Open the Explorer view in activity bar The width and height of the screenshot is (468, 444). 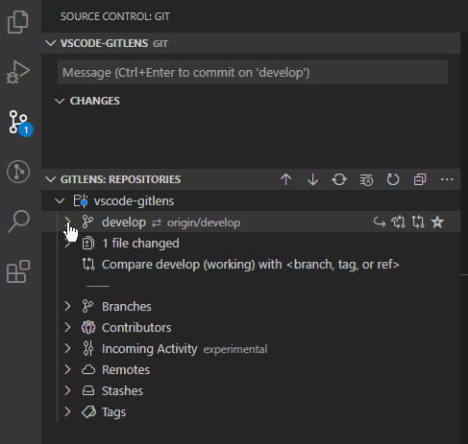point(18,22)
